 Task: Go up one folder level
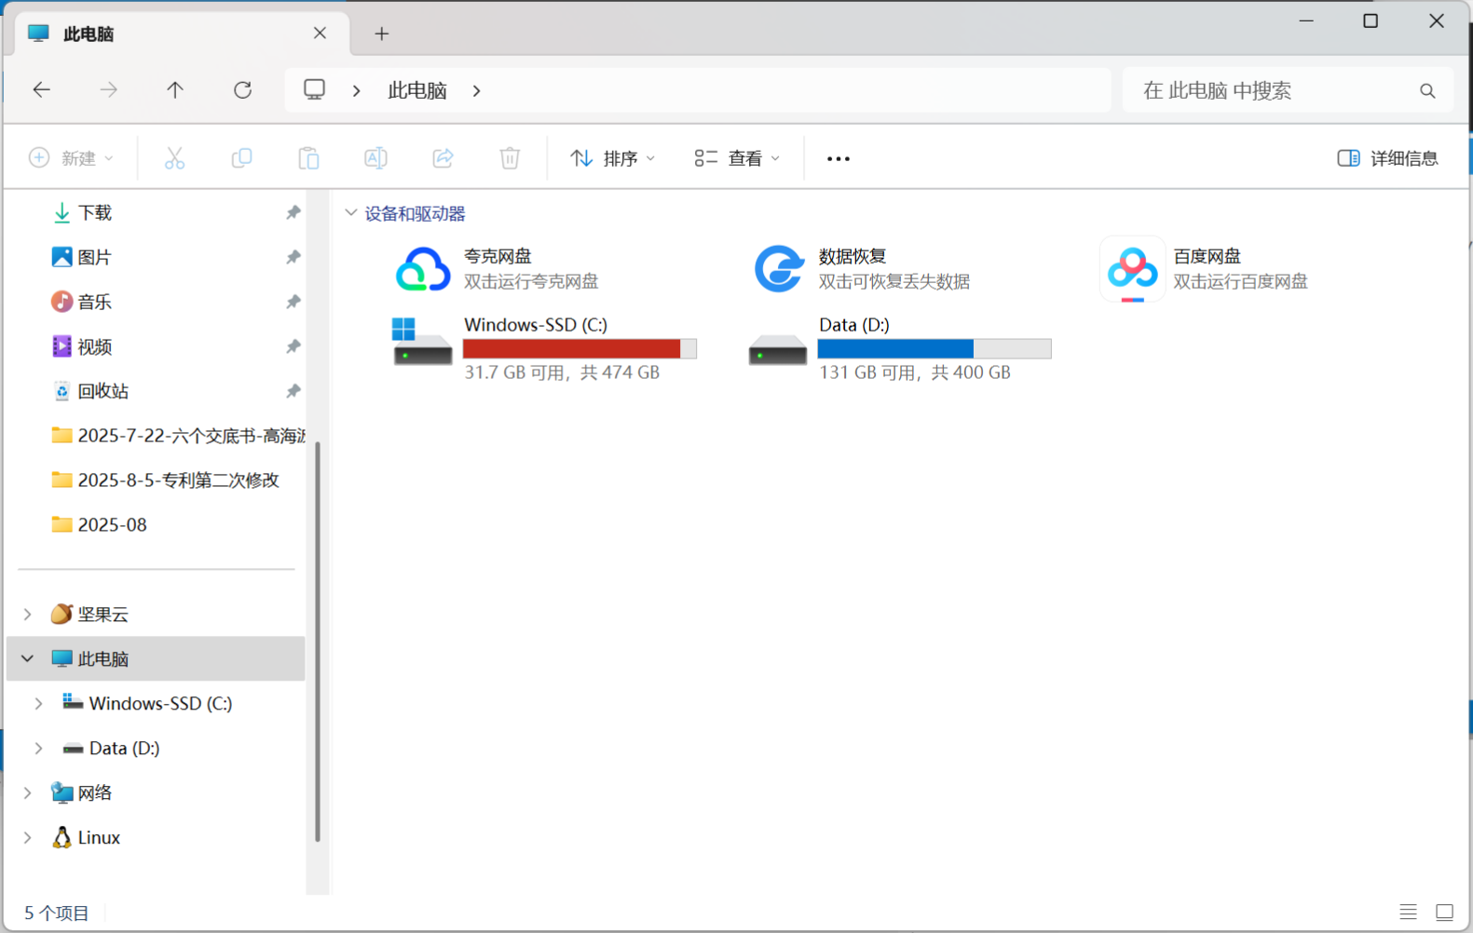pyautogui.click(x=175, y=90)
